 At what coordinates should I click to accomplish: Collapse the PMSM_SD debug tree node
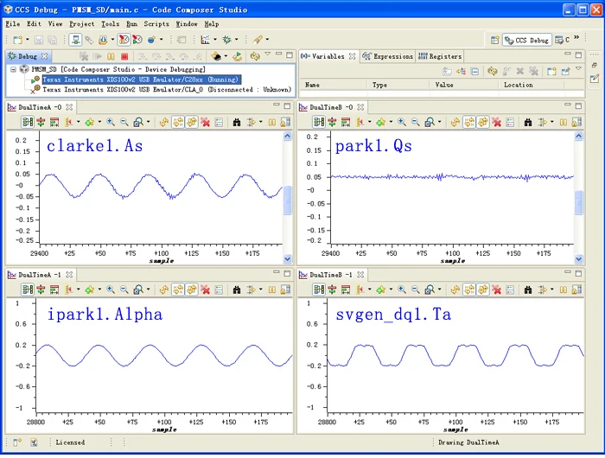click(14, 69)
